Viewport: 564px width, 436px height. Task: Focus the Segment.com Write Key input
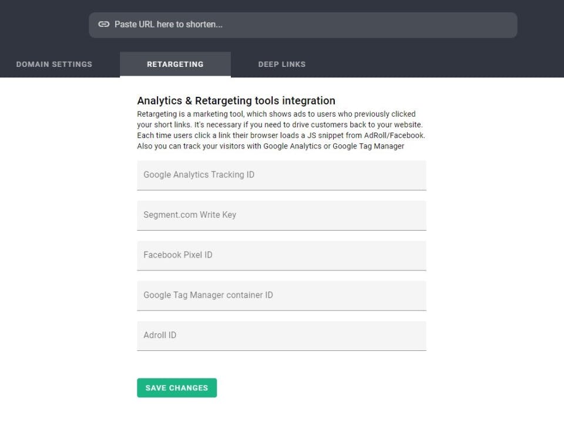pyautogui.click(x=281, y=215)
